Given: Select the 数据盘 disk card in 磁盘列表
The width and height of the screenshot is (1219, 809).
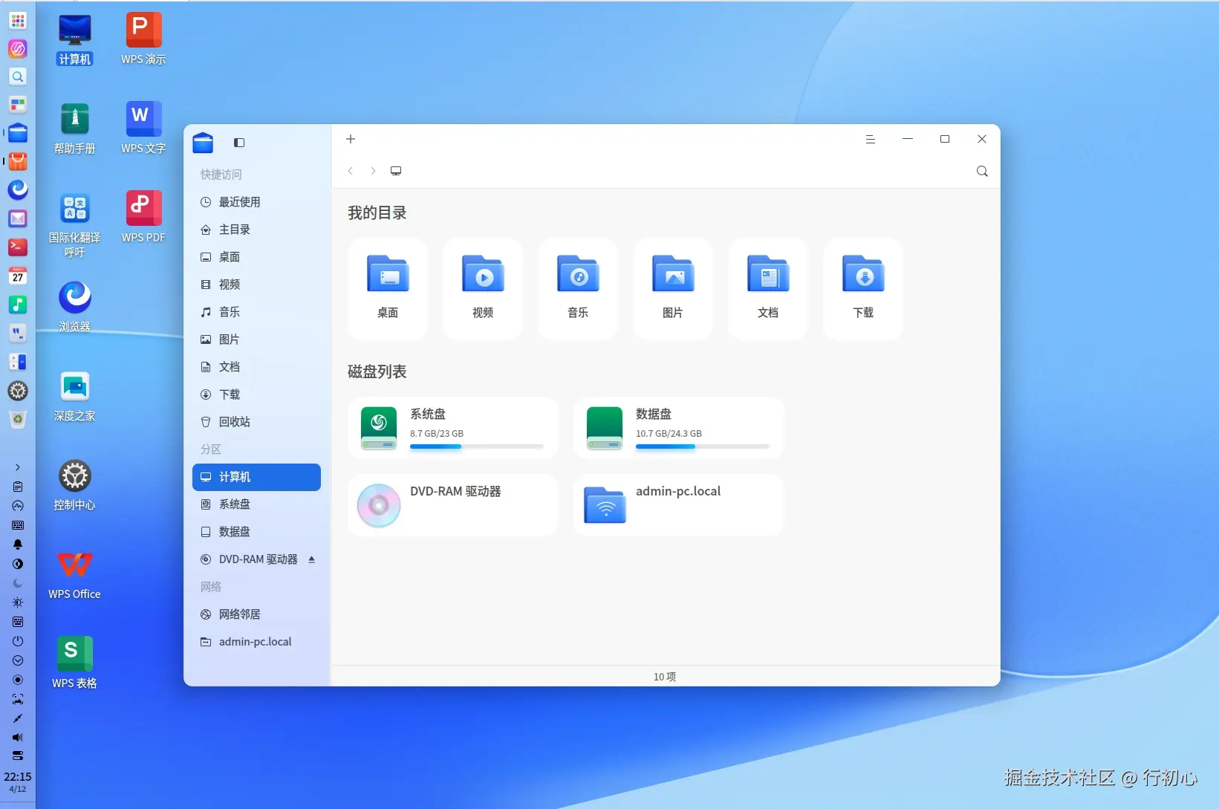Looking at the screenshot, I should pos(679,428).
